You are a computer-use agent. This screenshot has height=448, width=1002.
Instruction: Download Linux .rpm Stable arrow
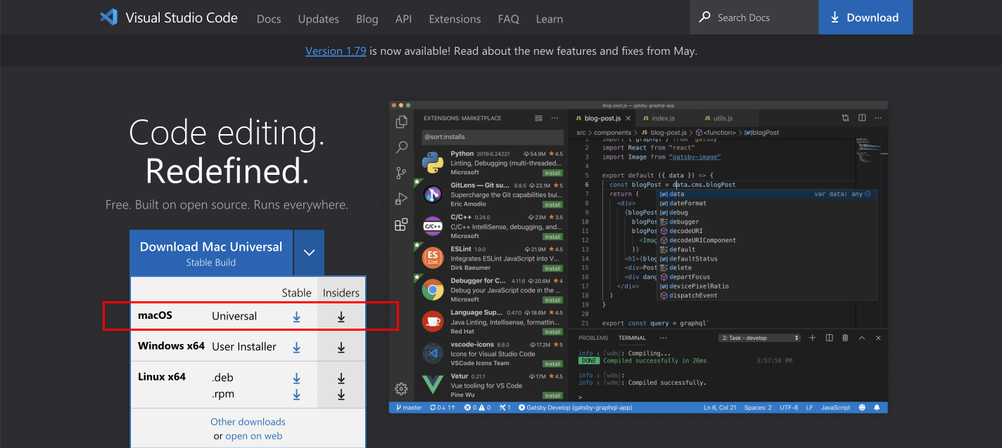click(296, 395)
